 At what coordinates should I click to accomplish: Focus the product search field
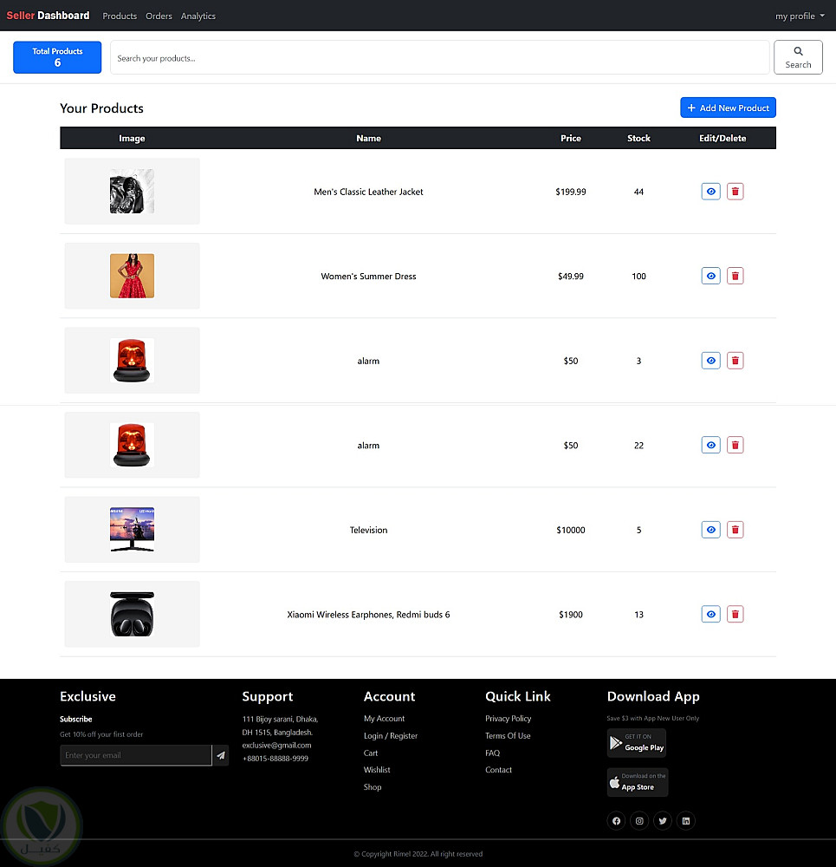pos(439,58)
